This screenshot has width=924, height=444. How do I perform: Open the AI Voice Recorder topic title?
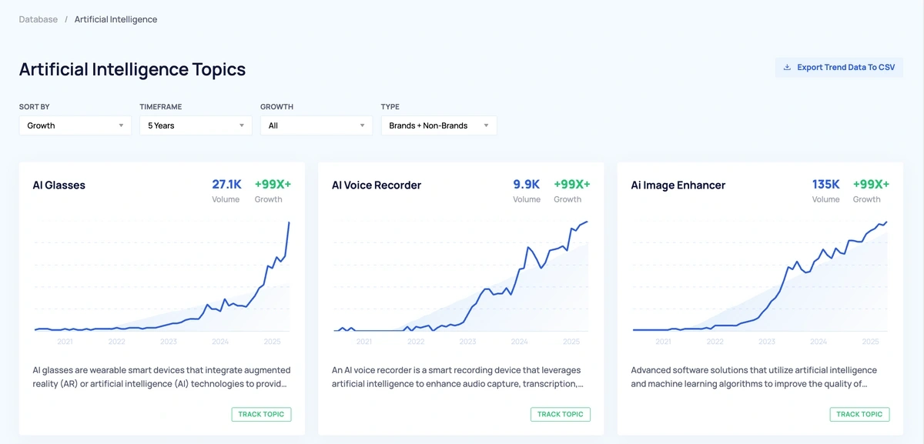pos(377,185)
